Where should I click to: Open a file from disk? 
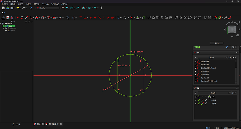(8, 8)
